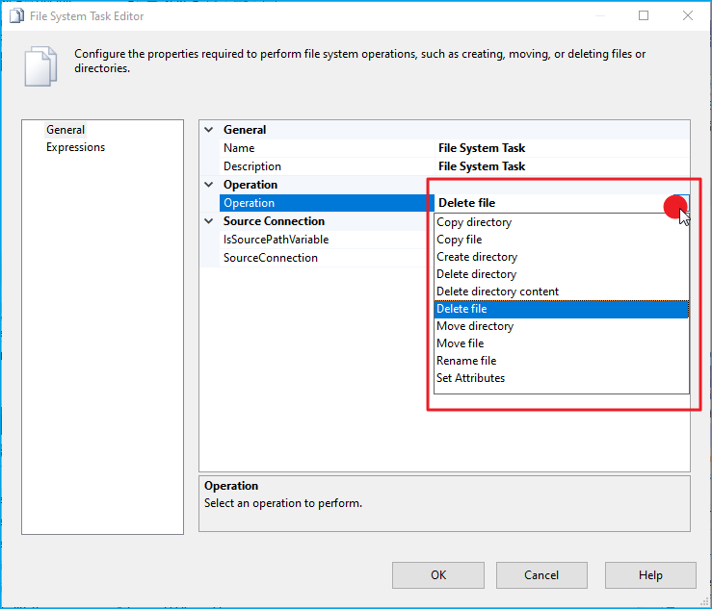This screenshot has width=712, height=609.
Task: Click the File System Task Editor title icon
Action: point(16,15)
